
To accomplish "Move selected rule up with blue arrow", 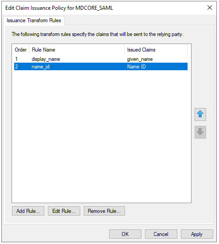I will (200, 114).
